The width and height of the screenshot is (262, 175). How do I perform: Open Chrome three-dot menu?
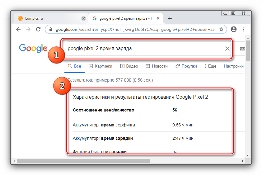pyautogui.click(x=244, y=29)
